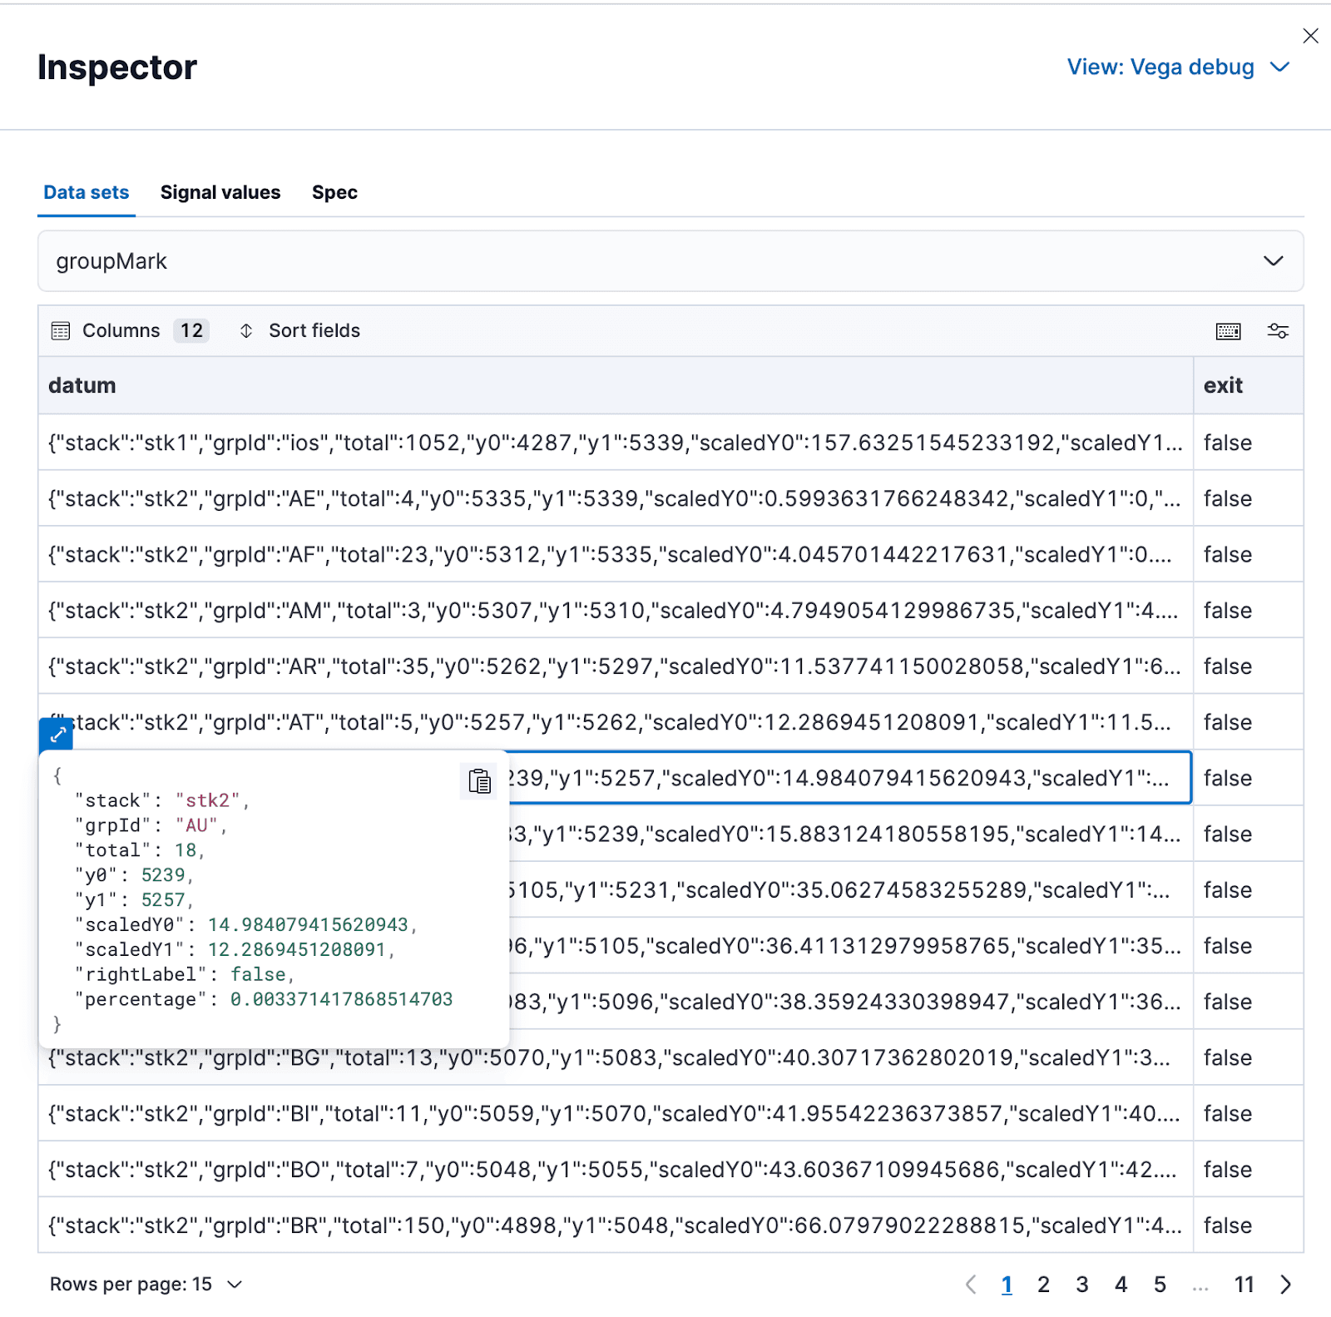The image size is (1331, 1317).
Task: Click the previous page arrow
Action: click(x=971, y=1284)
